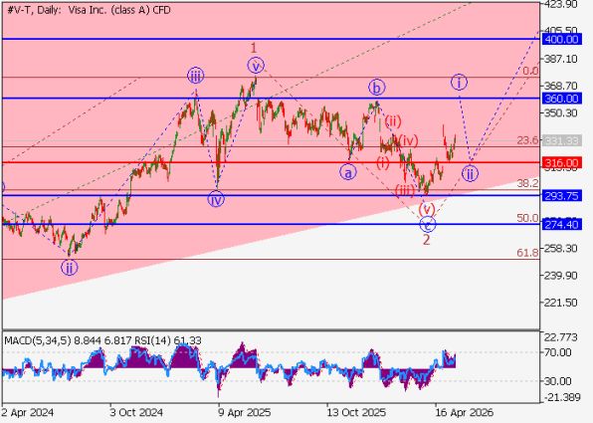This screenshot has height=423, width=593.
Task: Select the circled b wave label
Action: tap(377, 88)
